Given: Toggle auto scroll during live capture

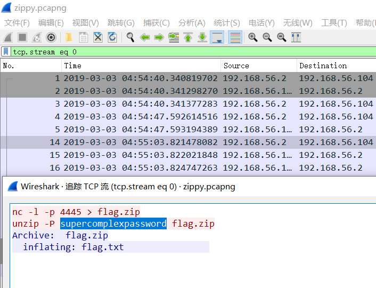Looking at the screenshot, I should tap(217, 37).
